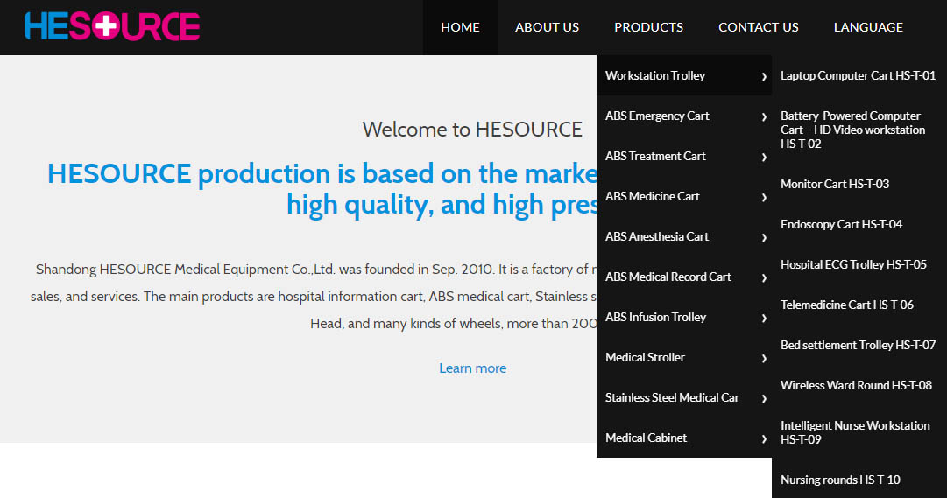The width and height of the screenshot is (947, 498).
Task: Select Medical Stroller category
Action: click(684, 357)
